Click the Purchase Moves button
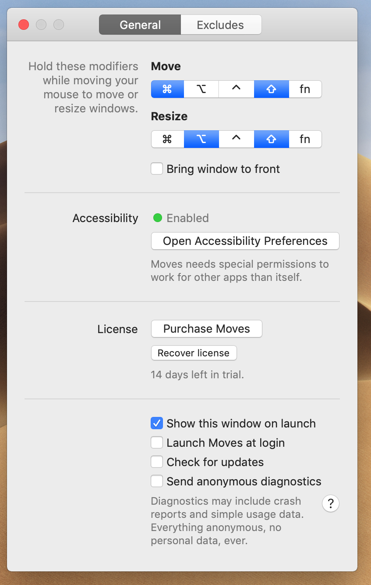This screenshot has width=371, height=585. 207,329
